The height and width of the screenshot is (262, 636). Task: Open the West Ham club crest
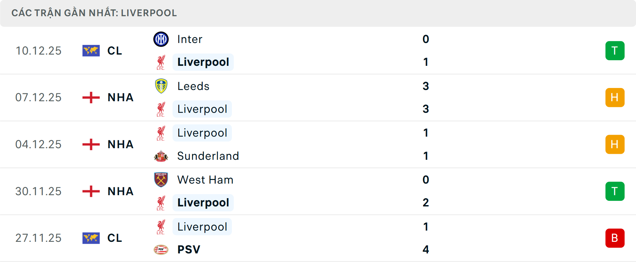click(x=161, y=180)
